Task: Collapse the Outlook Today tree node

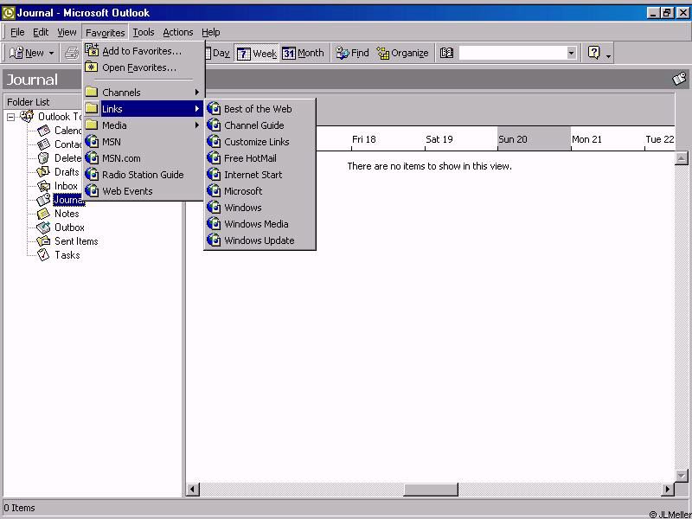Action: pos(11,117)
